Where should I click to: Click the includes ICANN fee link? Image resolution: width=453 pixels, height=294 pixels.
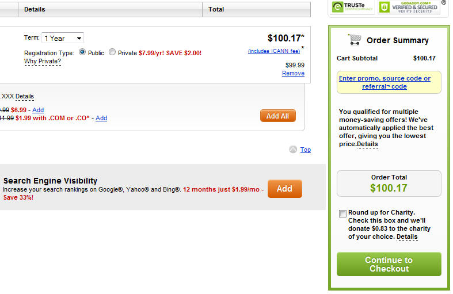274,51
